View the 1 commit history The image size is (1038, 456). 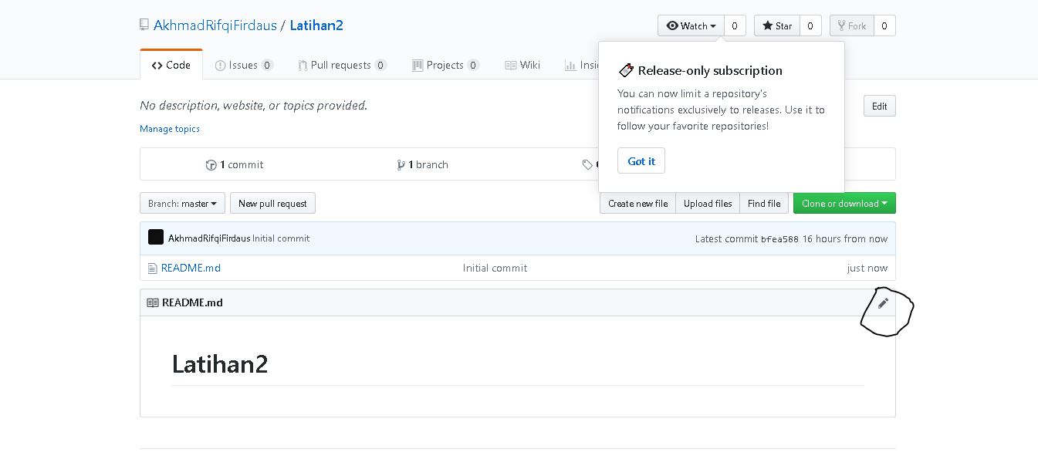click(x=235, y=164)
